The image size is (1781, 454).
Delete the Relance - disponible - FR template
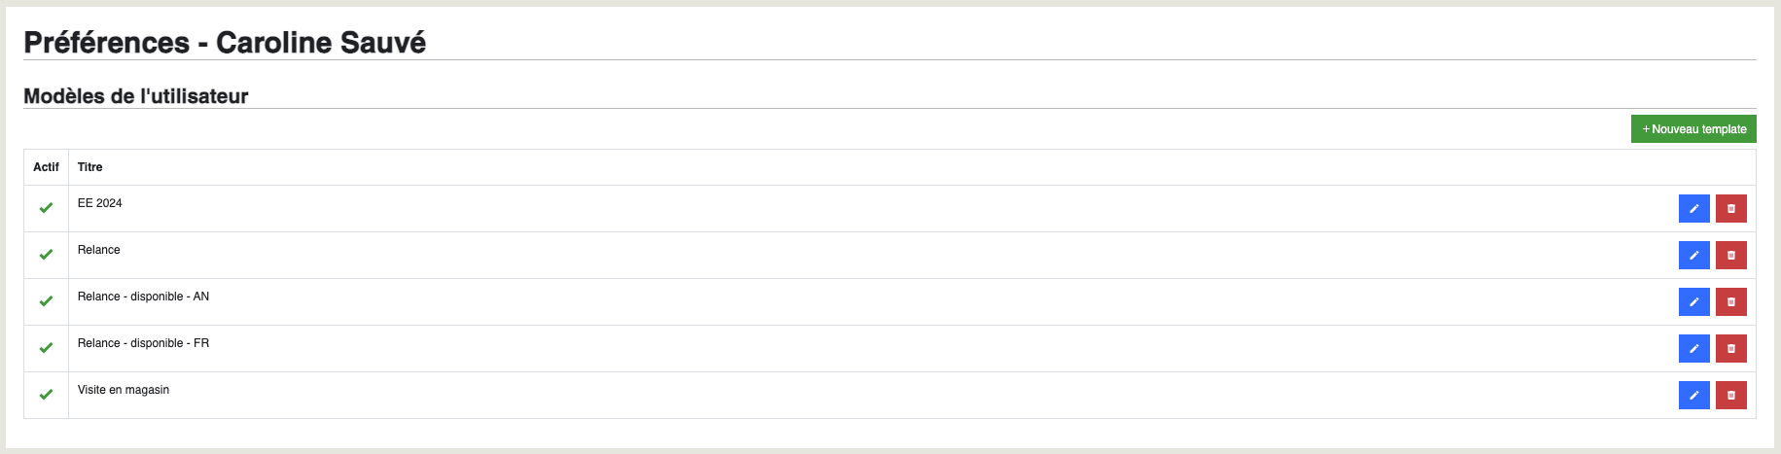coord(1730,349)
